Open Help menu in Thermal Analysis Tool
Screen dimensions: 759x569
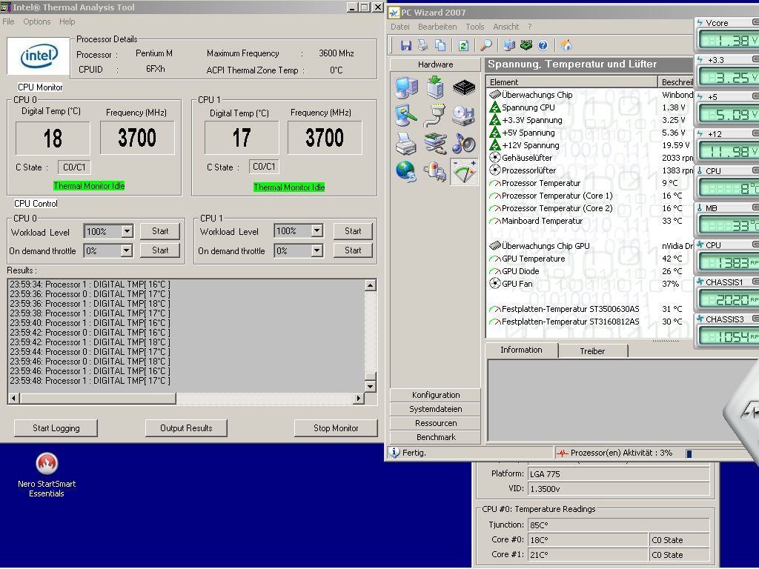coord(67,21)
